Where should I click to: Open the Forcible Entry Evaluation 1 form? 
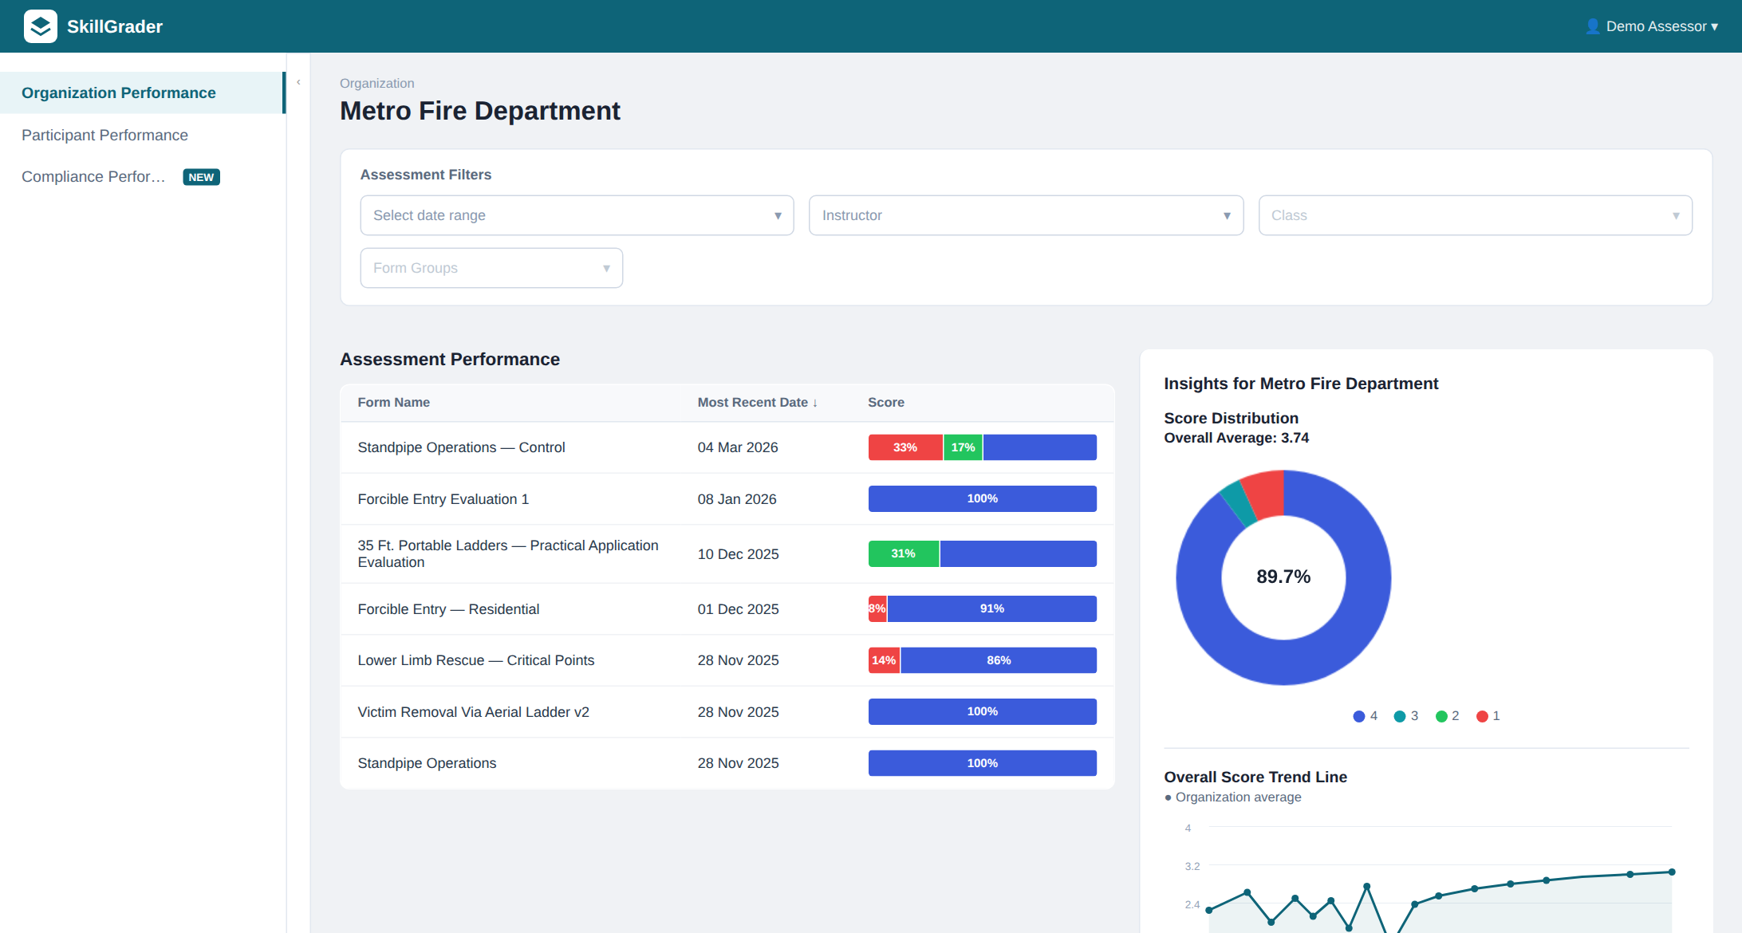[443, 498]
